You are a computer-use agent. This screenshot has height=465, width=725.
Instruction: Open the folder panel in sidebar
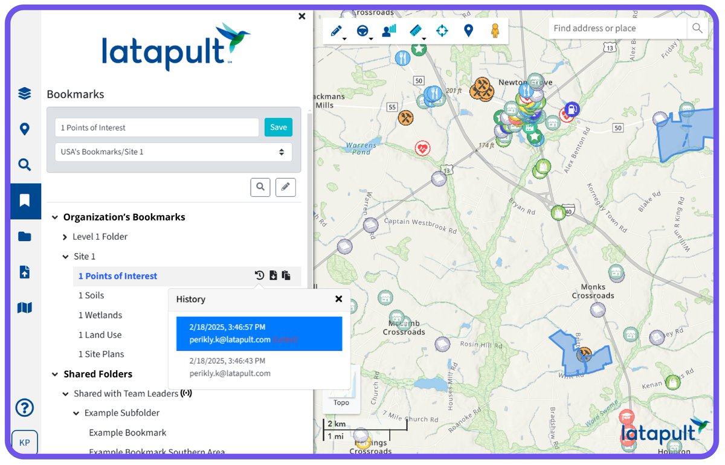(25, 237)
